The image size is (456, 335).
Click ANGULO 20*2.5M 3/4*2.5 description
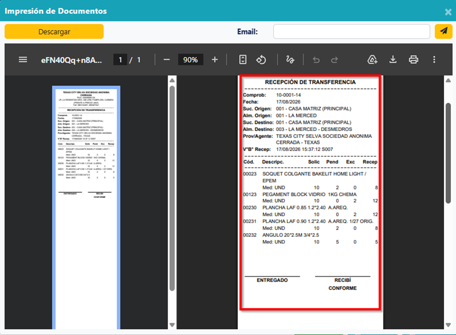click(x=290, y=235)
